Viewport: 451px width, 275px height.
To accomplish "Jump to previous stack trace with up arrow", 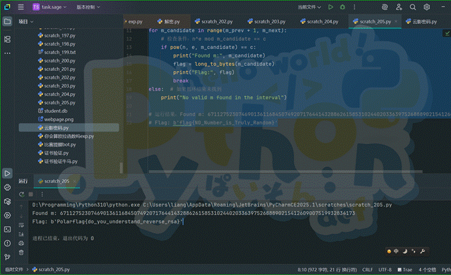I will tap(22, 207).
